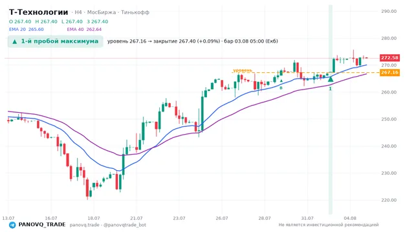Click the Т-Технологии ticker title
This screenshot has height=232, width=414.
point(39,12)
